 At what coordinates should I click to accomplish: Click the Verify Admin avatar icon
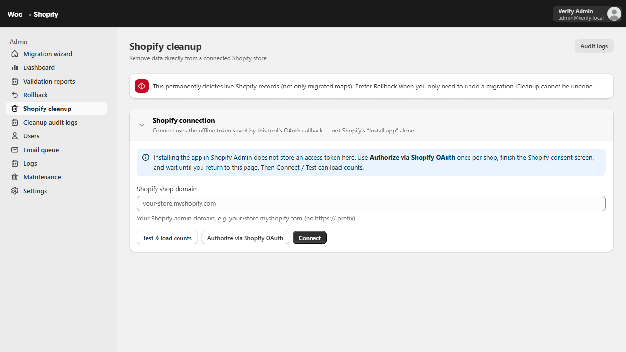tap(614, 14)
